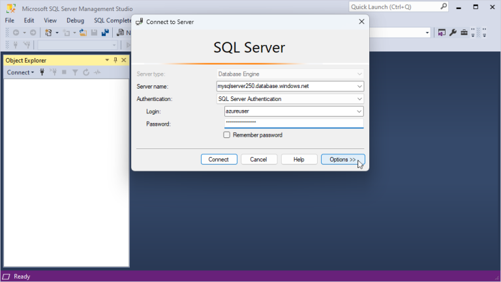
Task: Close the Connect to Server dialog
Action: (361, 21)
